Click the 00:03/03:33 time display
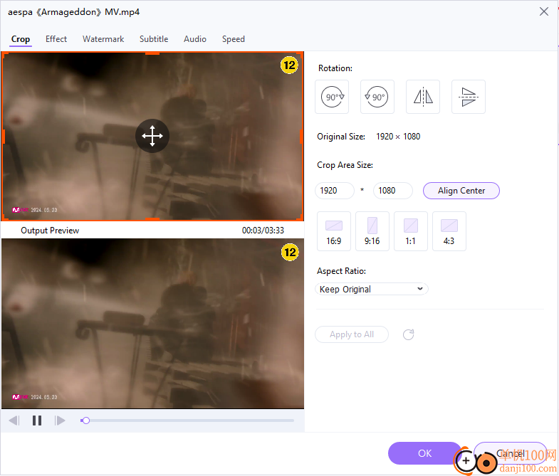 pos(263,231)
